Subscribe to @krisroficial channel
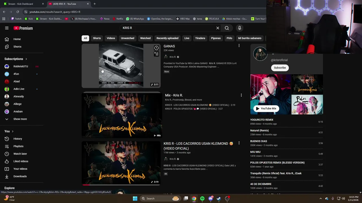The image size is (362, 203). (280, 68)
